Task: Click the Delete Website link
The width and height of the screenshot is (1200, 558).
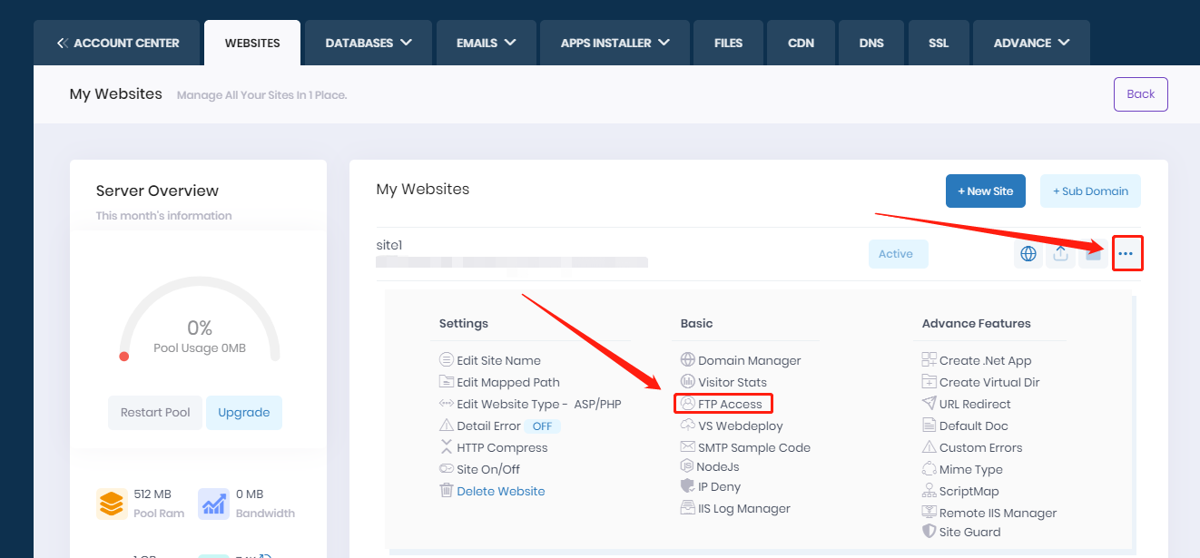Action: [500, 491]
